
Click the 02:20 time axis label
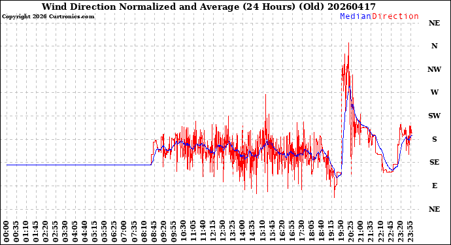46,231
